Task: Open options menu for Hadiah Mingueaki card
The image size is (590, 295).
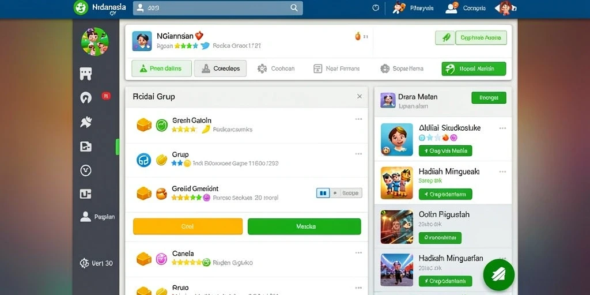Action: point(502,172)
